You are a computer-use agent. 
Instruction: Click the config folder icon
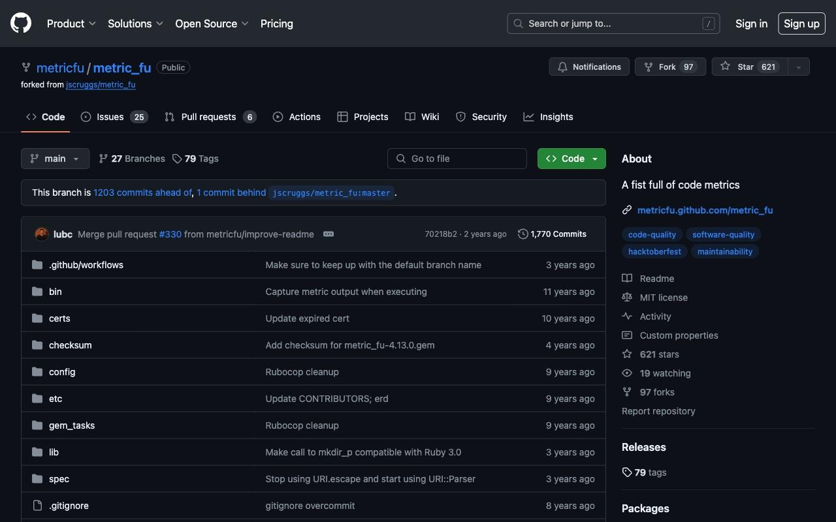37,372
